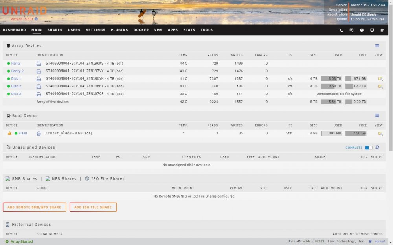Screen dimensions: 393x245
Task: Open the Disk 2 device link
Action: [x=16, y=86]
